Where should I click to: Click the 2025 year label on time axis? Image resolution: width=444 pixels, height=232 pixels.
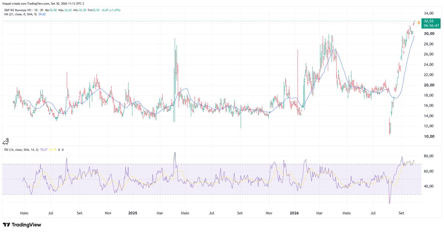(132, 213)
